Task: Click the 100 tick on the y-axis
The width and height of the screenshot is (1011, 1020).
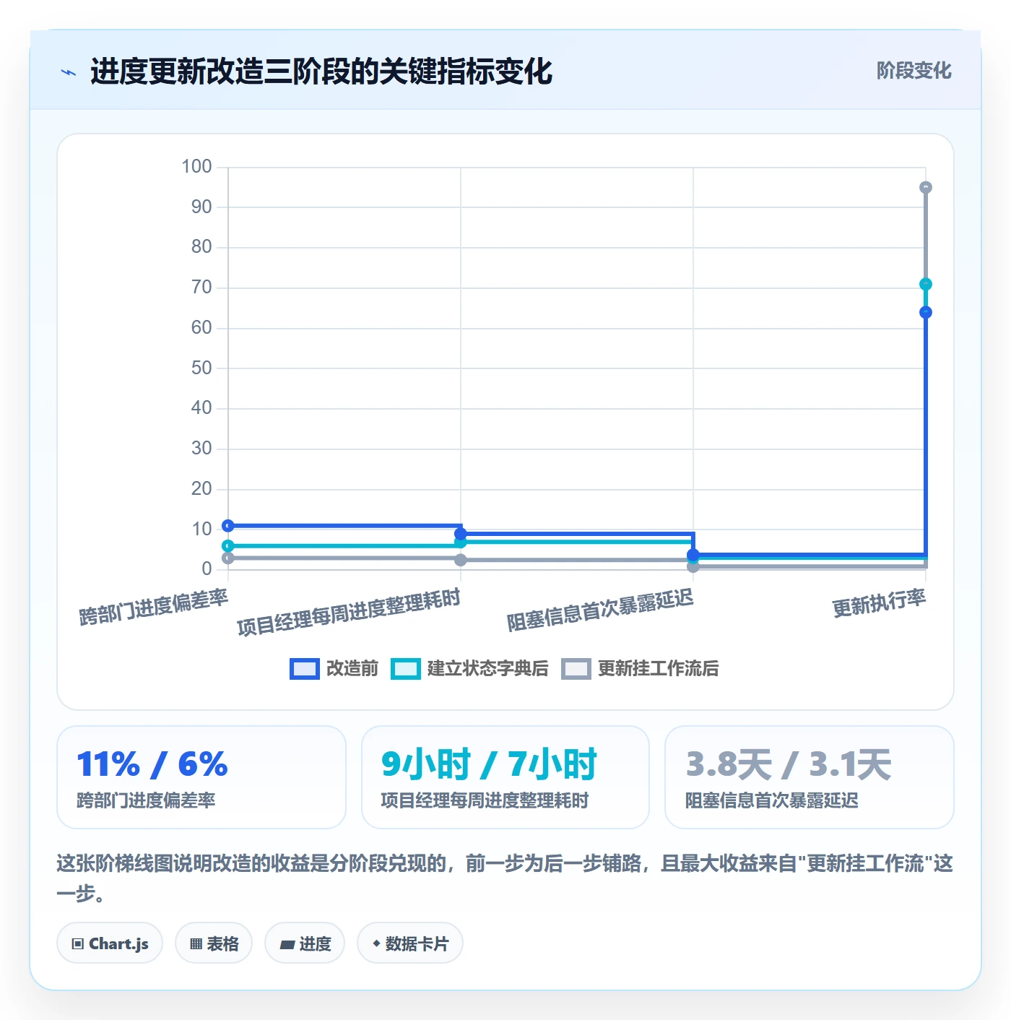Action: pyautogui.click(x=196, y=167)
